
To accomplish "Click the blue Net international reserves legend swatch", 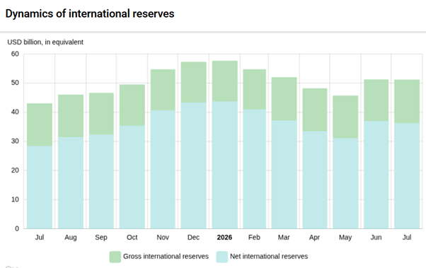I will [222, 257].
